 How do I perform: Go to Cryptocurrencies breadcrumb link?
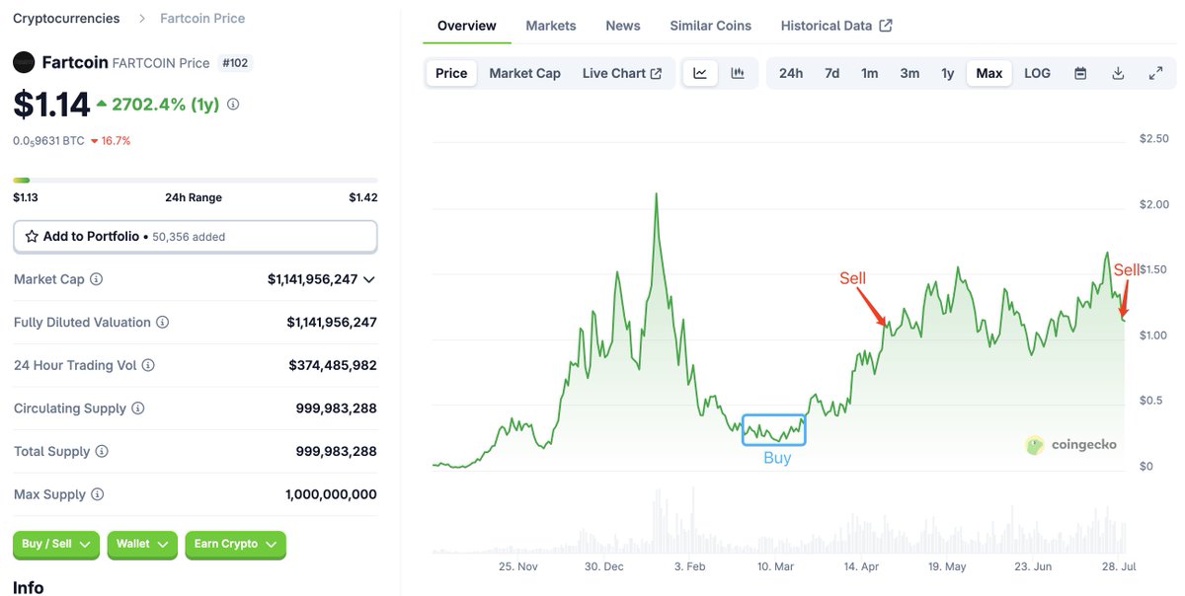[66, 18]
